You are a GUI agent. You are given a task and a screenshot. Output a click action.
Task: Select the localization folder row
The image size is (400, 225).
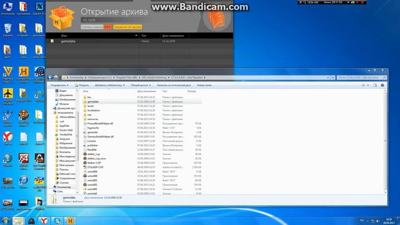coord(142,111)
